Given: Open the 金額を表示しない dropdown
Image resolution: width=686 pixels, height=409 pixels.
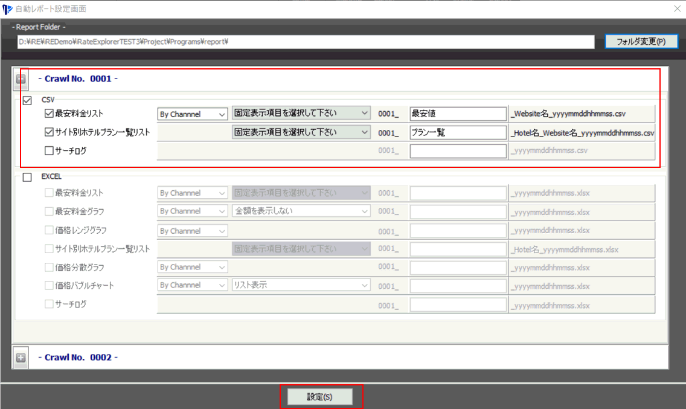Looking at the screenshot, I should coord(301,211).
